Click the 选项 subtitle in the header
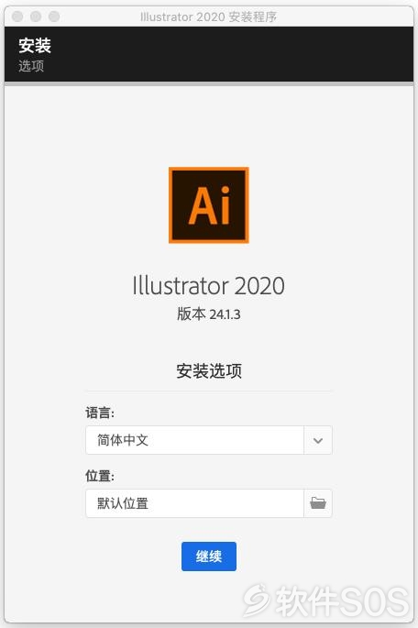This screenshot has width=418, height=628. [x=31, y=66]
